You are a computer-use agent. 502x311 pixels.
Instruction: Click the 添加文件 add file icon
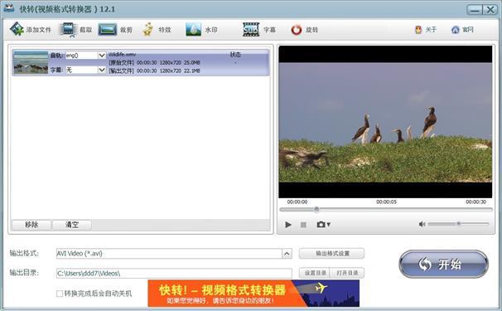coord(17,29)
